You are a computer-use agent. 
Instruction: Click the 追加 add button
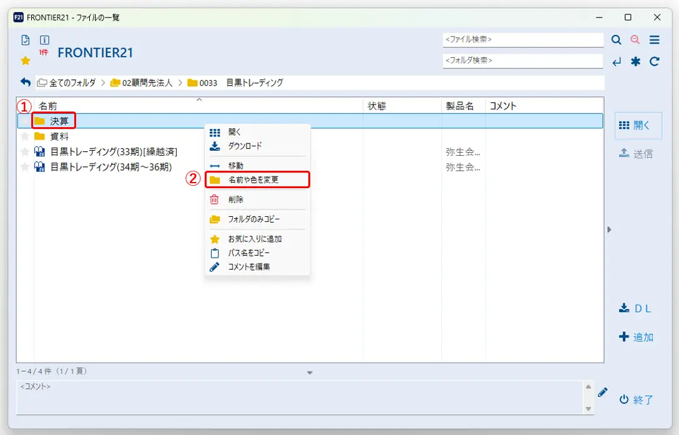[636, 337]
